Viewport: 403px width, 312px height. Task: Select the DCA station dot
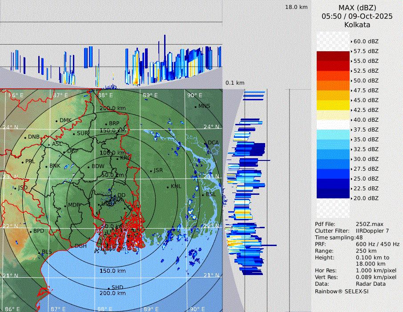(206, 143)
